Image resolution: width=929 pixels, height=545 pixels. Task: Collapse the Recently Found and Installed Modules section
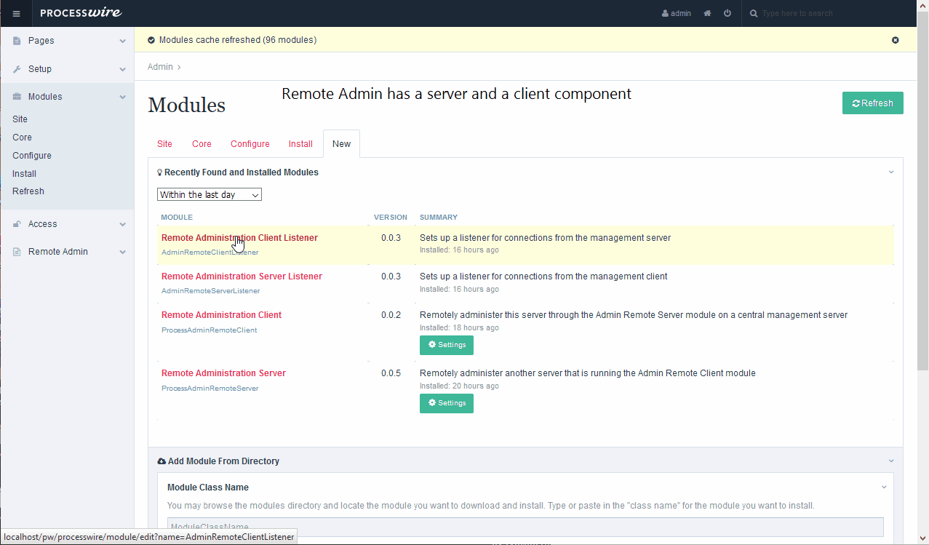point(891,172)
